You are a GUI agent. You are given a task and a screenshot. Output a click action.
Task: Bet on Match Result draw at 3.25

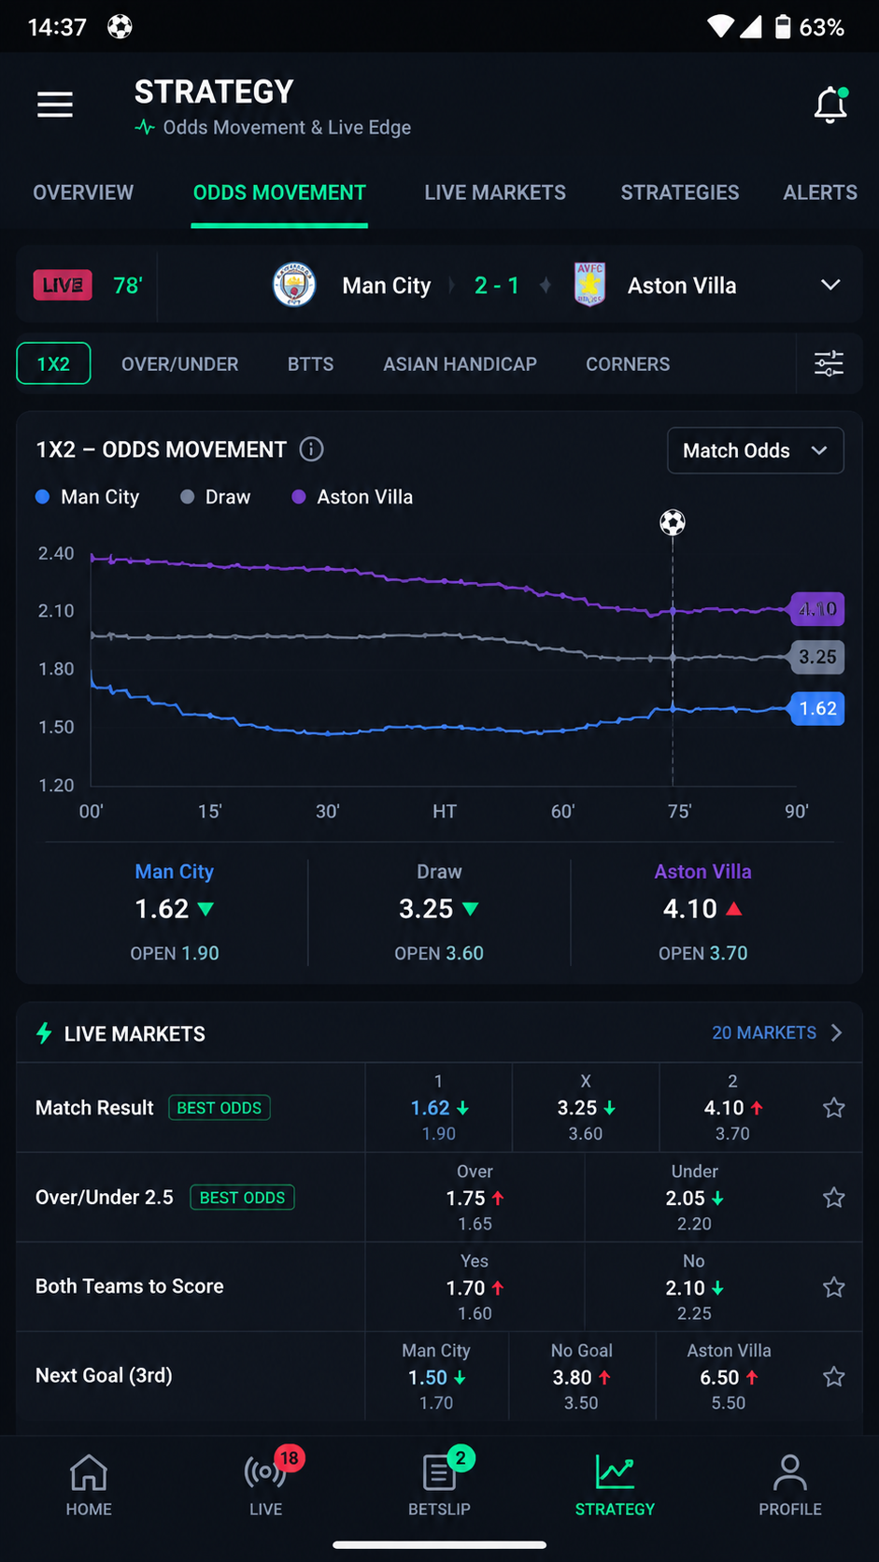[x=586, y=1108]
